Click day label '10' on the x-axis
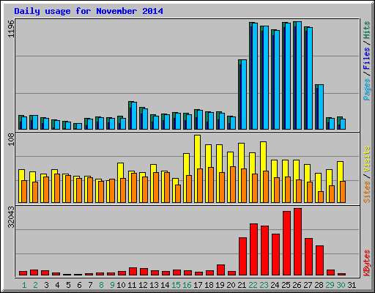375x293 pixels. click(x=121, y=285)
